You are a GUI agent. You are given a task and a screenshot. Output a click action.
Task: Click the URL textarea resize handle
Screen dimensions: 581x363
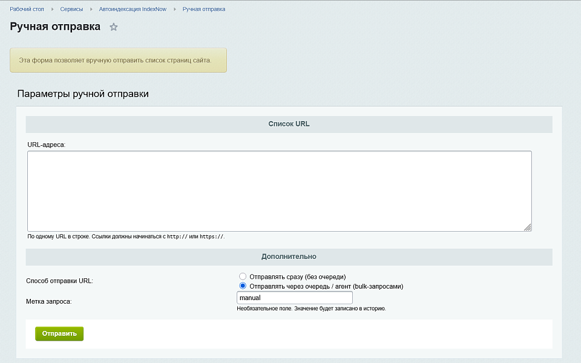[528, 227]
